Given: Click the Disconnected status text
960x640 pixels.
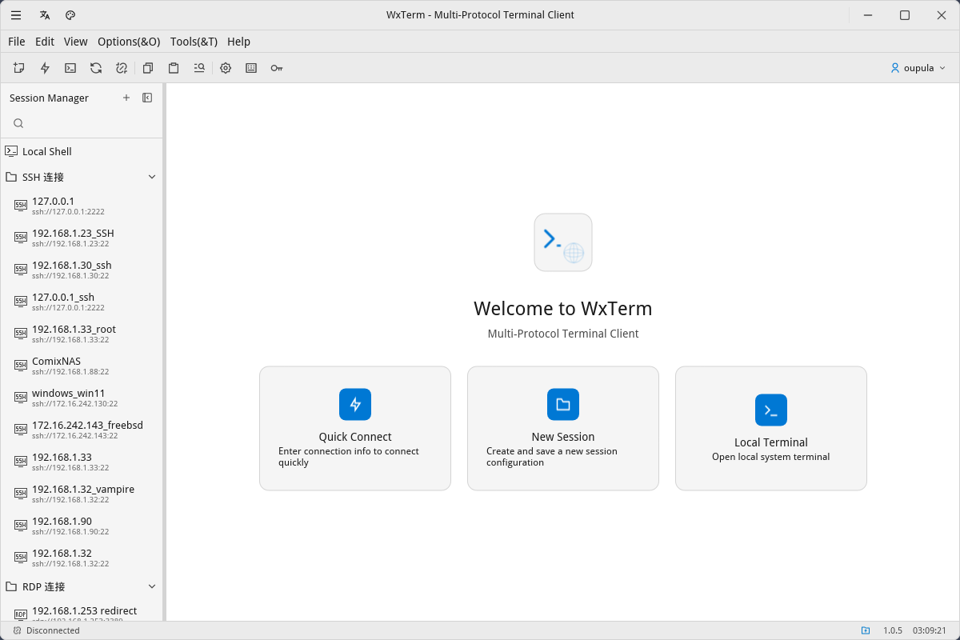Looking at the screenshot, I should (53, 630).
